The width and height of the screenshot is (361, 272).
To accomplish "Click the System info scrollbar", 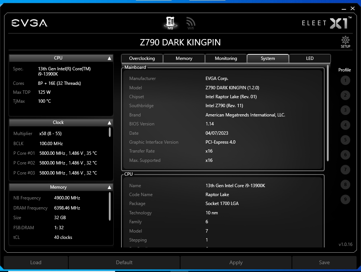I will click(328, 113).
